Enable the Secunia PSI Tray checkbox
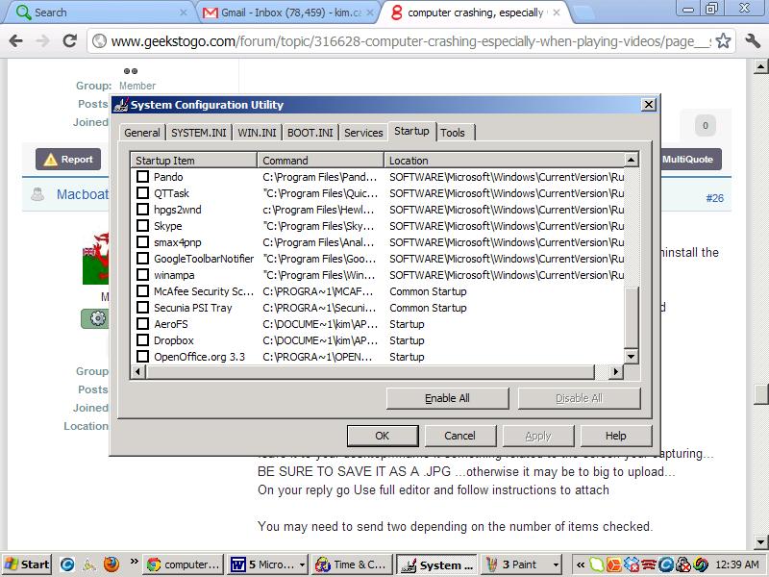The image size is (769, 577). click(142, 308)
